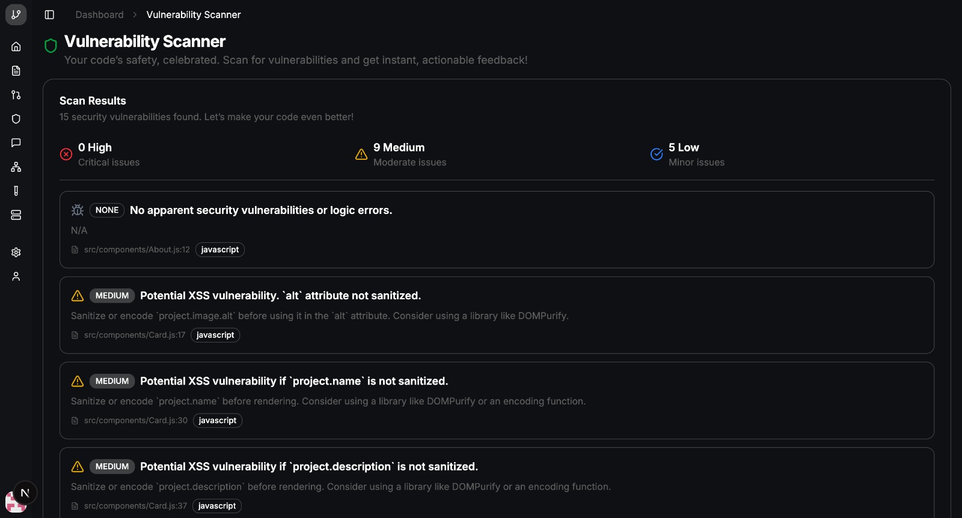Select the document/reports icon in sidebar
Image resolution: width=962 pixels, height=518 pixels.
(x=16, y=70)
